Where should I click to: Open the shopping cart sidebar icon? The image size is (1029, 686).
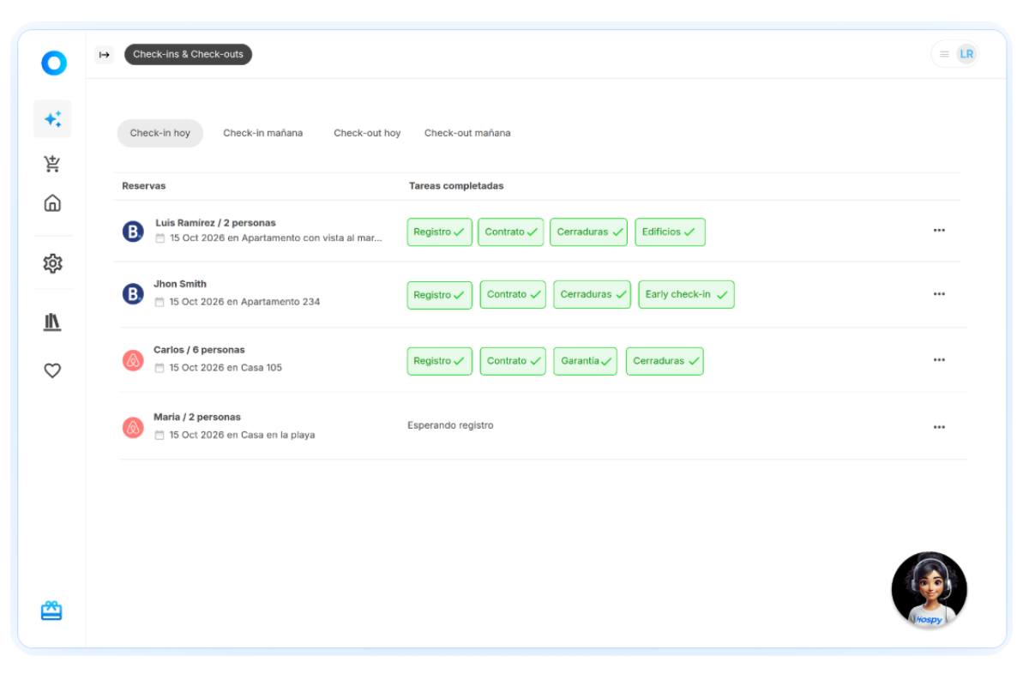(52, 164)
